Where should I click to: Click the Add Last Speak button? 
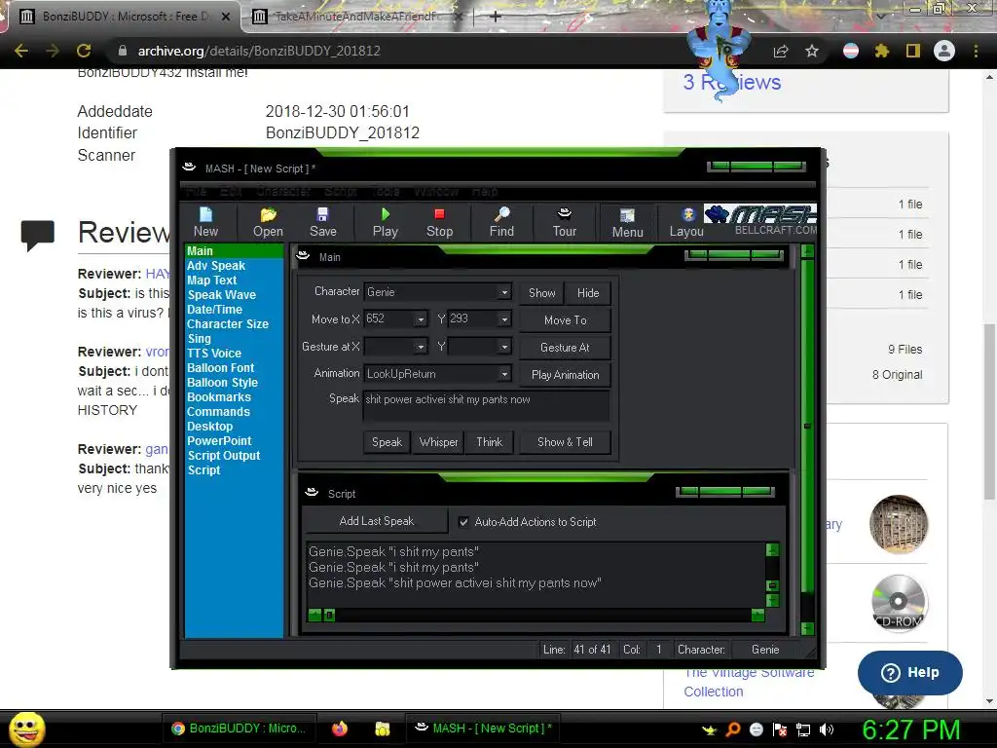point(377,521)
